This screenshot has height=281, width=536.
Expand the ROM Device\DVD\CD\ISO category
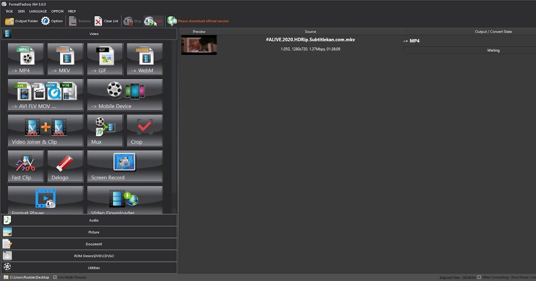tap(89, 256)
